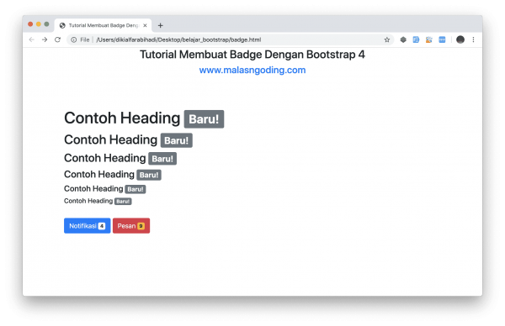The image size is (505, 326).
Task: Click the page title Tutorial Membuat Badge
Action: coord(252,55)
